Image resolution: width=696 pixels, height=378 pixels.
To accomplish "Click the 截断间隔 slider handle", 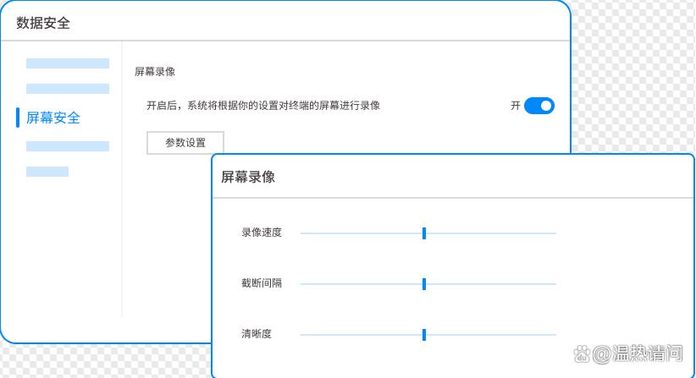I will tap(423, 283).
